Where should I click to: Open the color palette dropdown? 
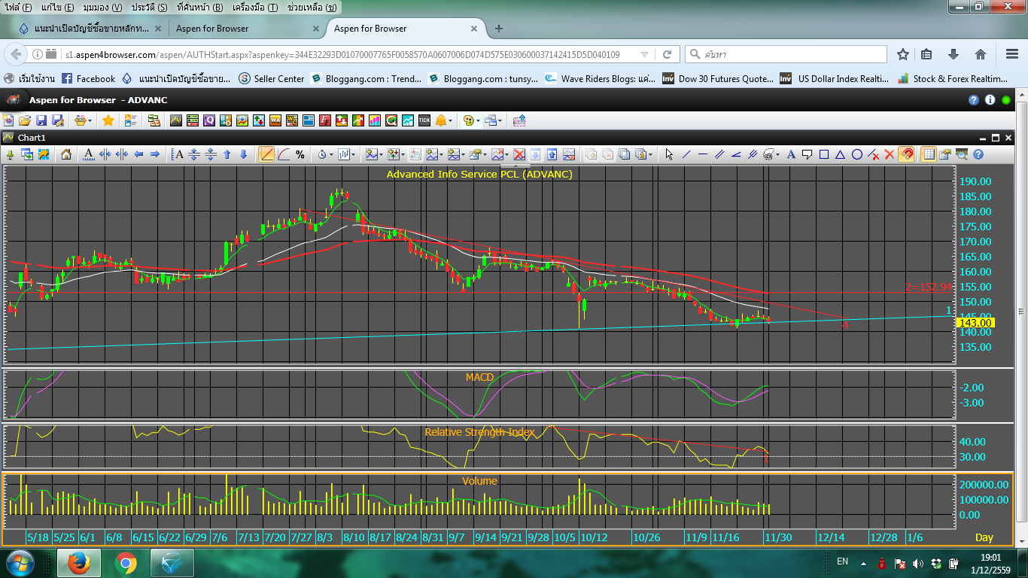[478, 120]
